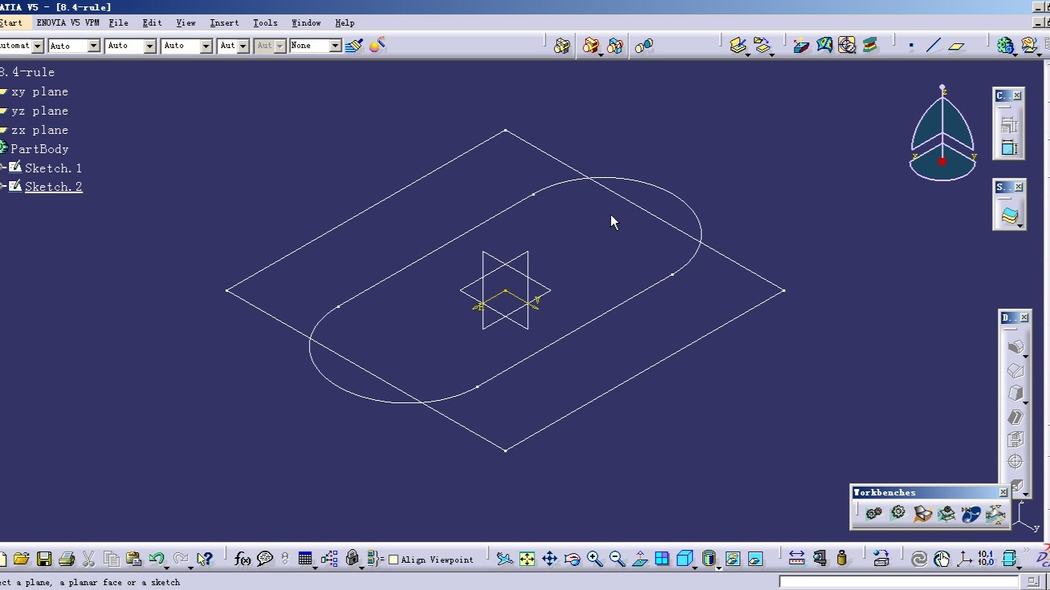Viewport: 1050px width, 590px height.
Task: Save the document with the floppy icon
Action: 44,559
